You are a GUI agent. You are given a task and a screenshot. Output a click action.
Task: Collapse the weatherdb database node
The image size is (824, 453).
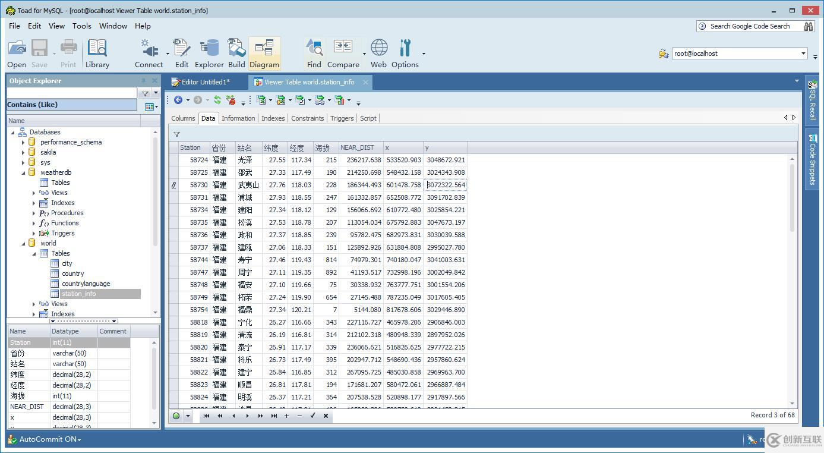24,172
